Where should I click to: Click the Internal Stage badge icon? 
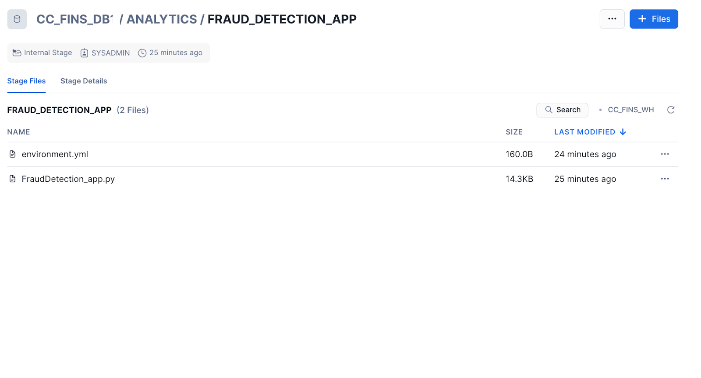[x=17, y=53]
